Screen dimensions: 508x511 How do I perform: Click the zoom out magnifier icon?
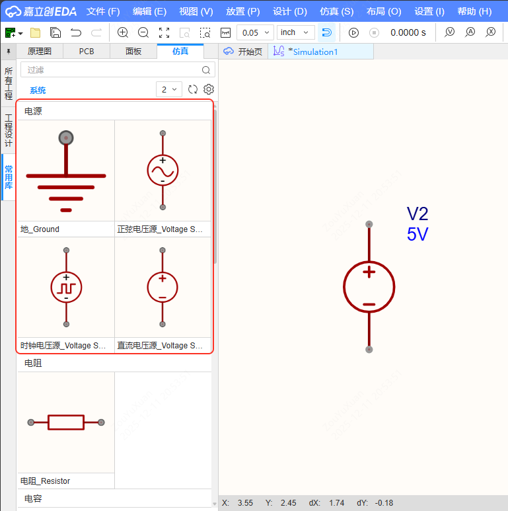143,32
